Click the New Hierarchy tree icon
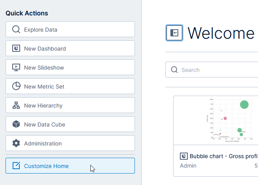The width and height of the screenshot is (258, 185). 16,106
